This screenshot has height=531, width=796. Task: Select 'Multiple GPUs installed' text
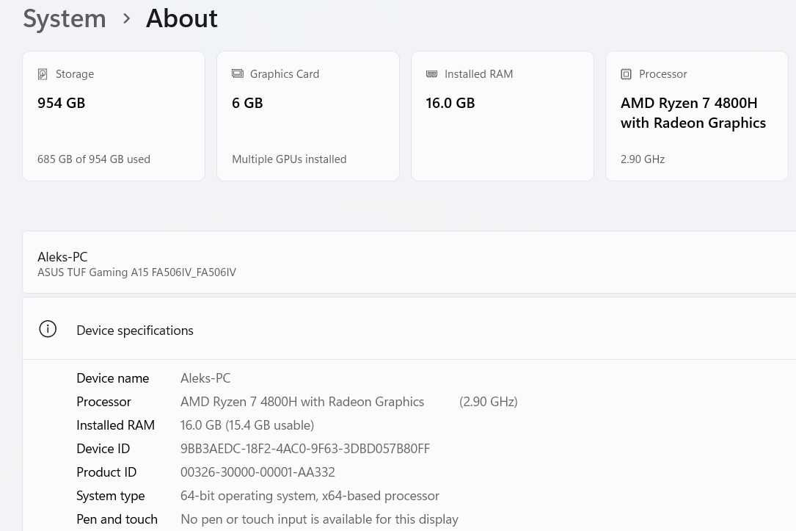coord(289,159)
